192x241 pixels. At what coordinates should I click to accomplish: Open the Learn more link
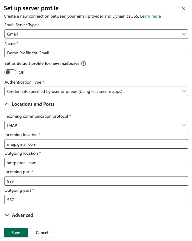(x=150, y=16)
